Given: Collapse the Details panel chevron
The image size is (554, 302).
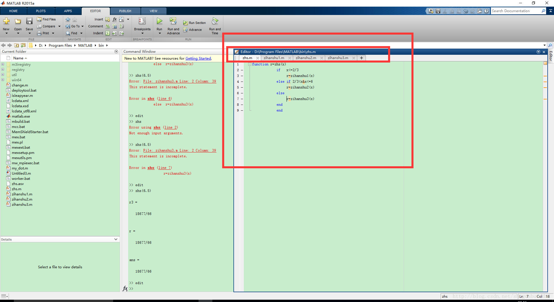Looking at the screenshot, I should point(116,239).
